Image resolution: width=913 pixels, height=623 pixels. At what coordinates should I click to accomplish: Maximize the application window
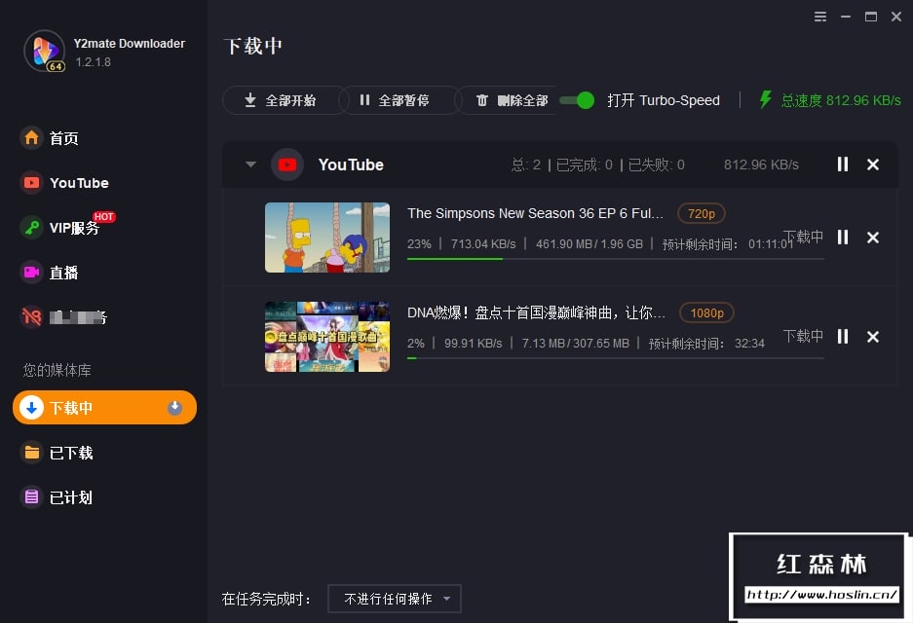pyautogui.click(x=871, y=17)
